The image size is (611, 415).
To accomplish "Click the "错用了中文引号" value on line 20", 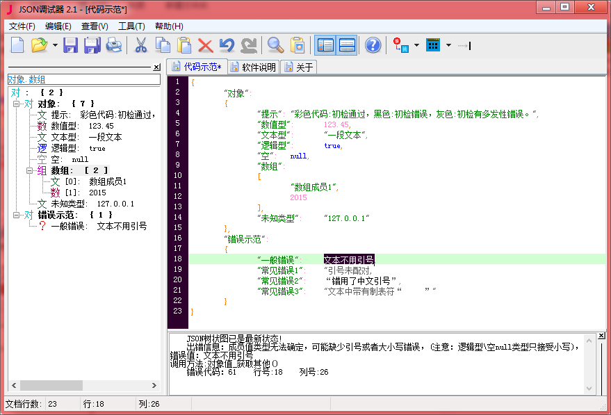I will click(361, 281).
